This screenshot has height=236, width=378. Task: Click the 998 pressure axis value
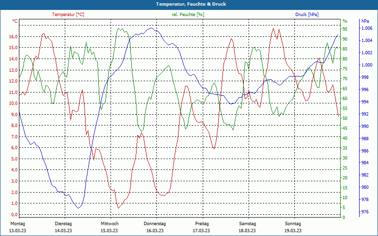(x=364, y=77)
